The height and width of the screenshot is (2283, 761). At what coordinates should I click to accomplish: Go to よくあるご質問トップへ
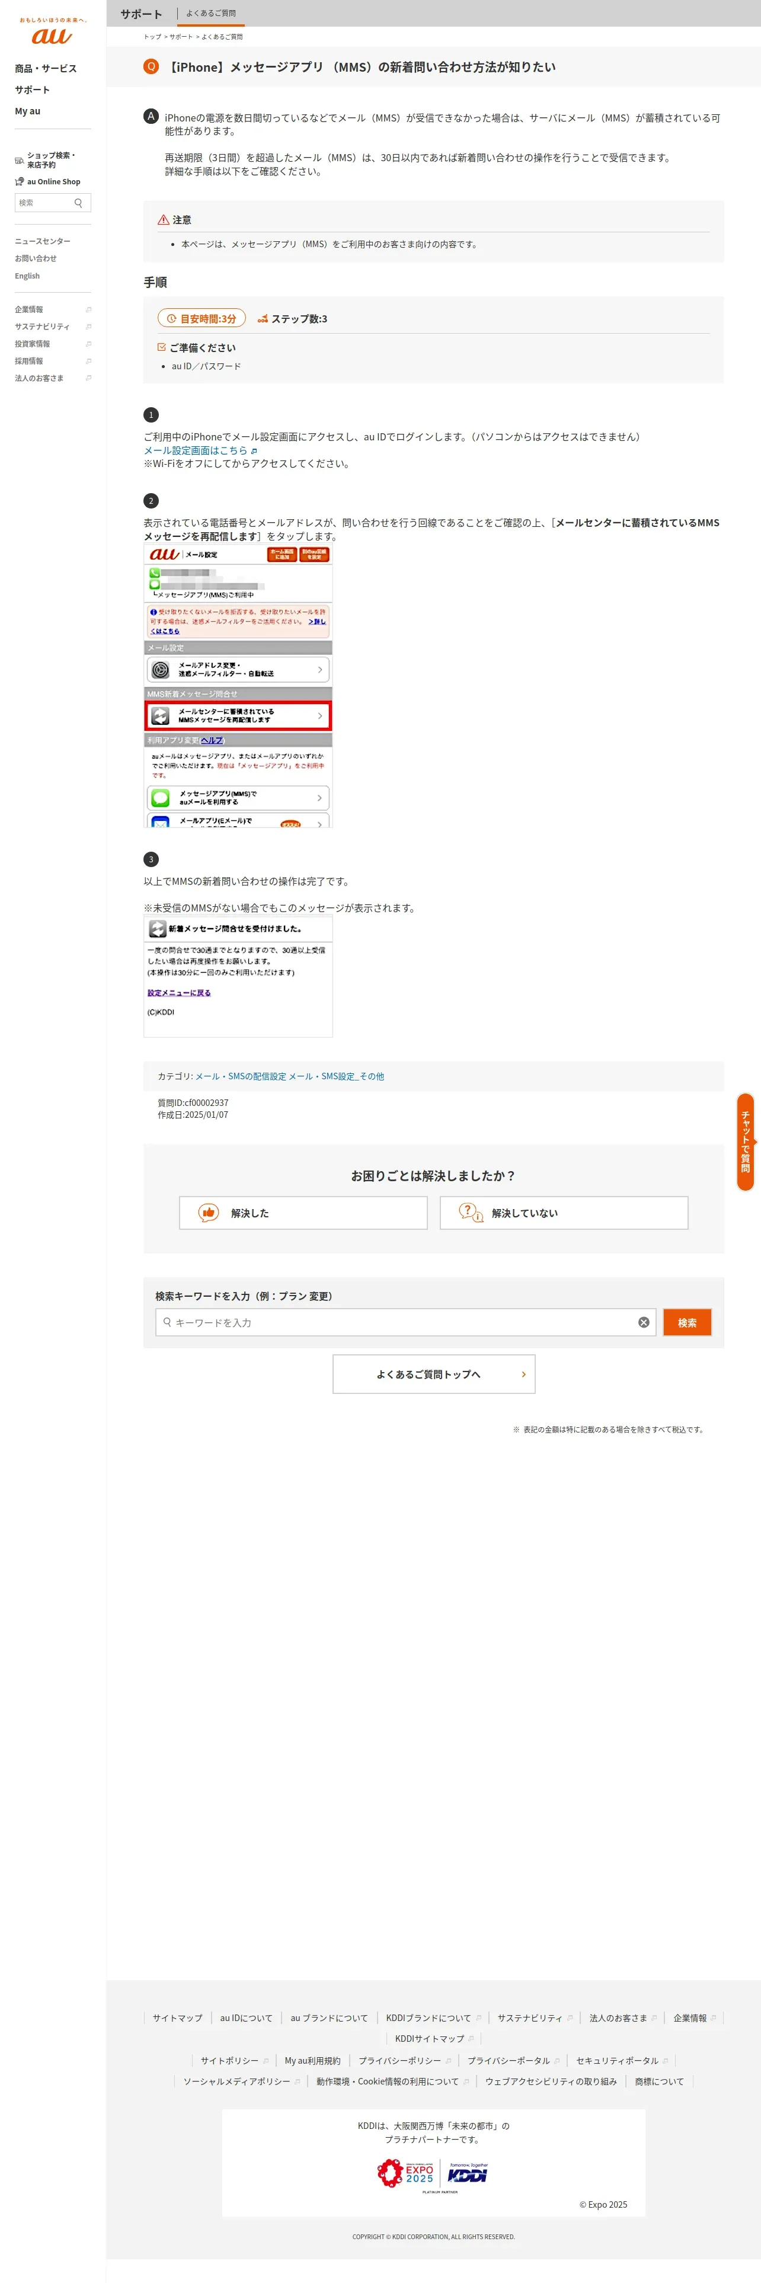tap(433, 1374)
